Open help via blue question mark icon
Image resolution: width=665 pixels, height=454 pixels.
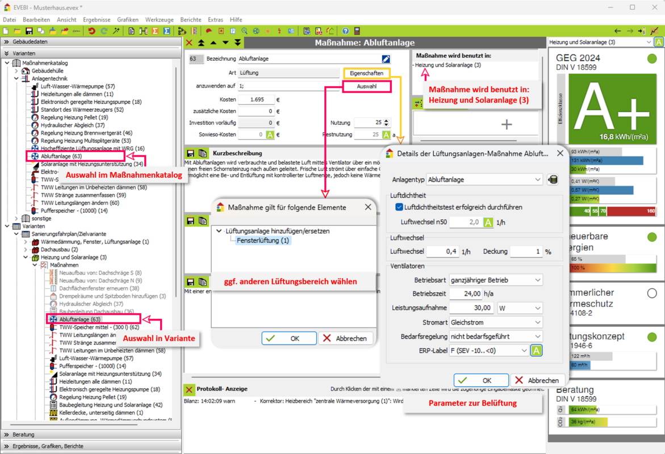(x=345, y=31)
